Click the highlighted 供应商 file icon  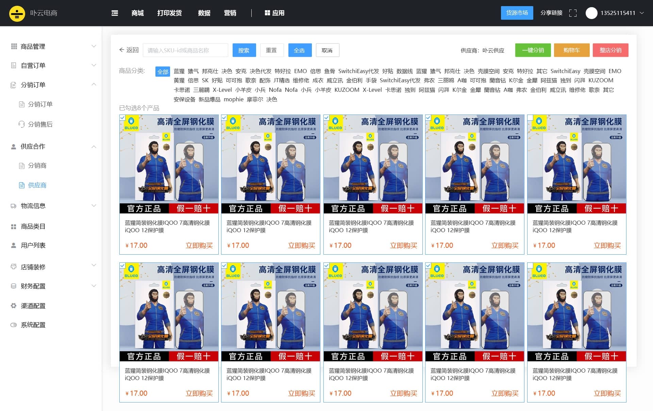[21, 185]
